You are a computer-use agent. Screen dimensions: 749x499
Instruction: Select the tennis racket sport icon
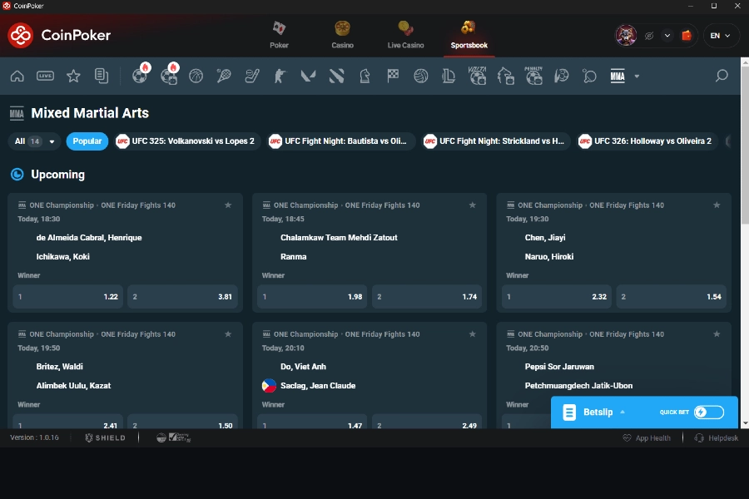[224, 77]
